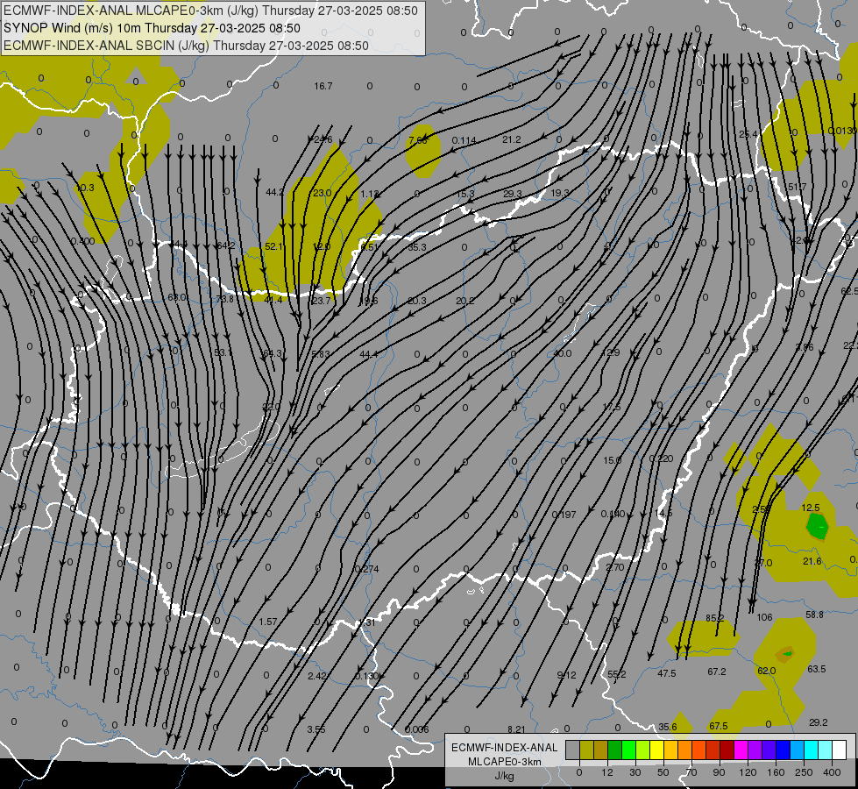Click the gray legend swatch before 0

[x=572, y=750]
